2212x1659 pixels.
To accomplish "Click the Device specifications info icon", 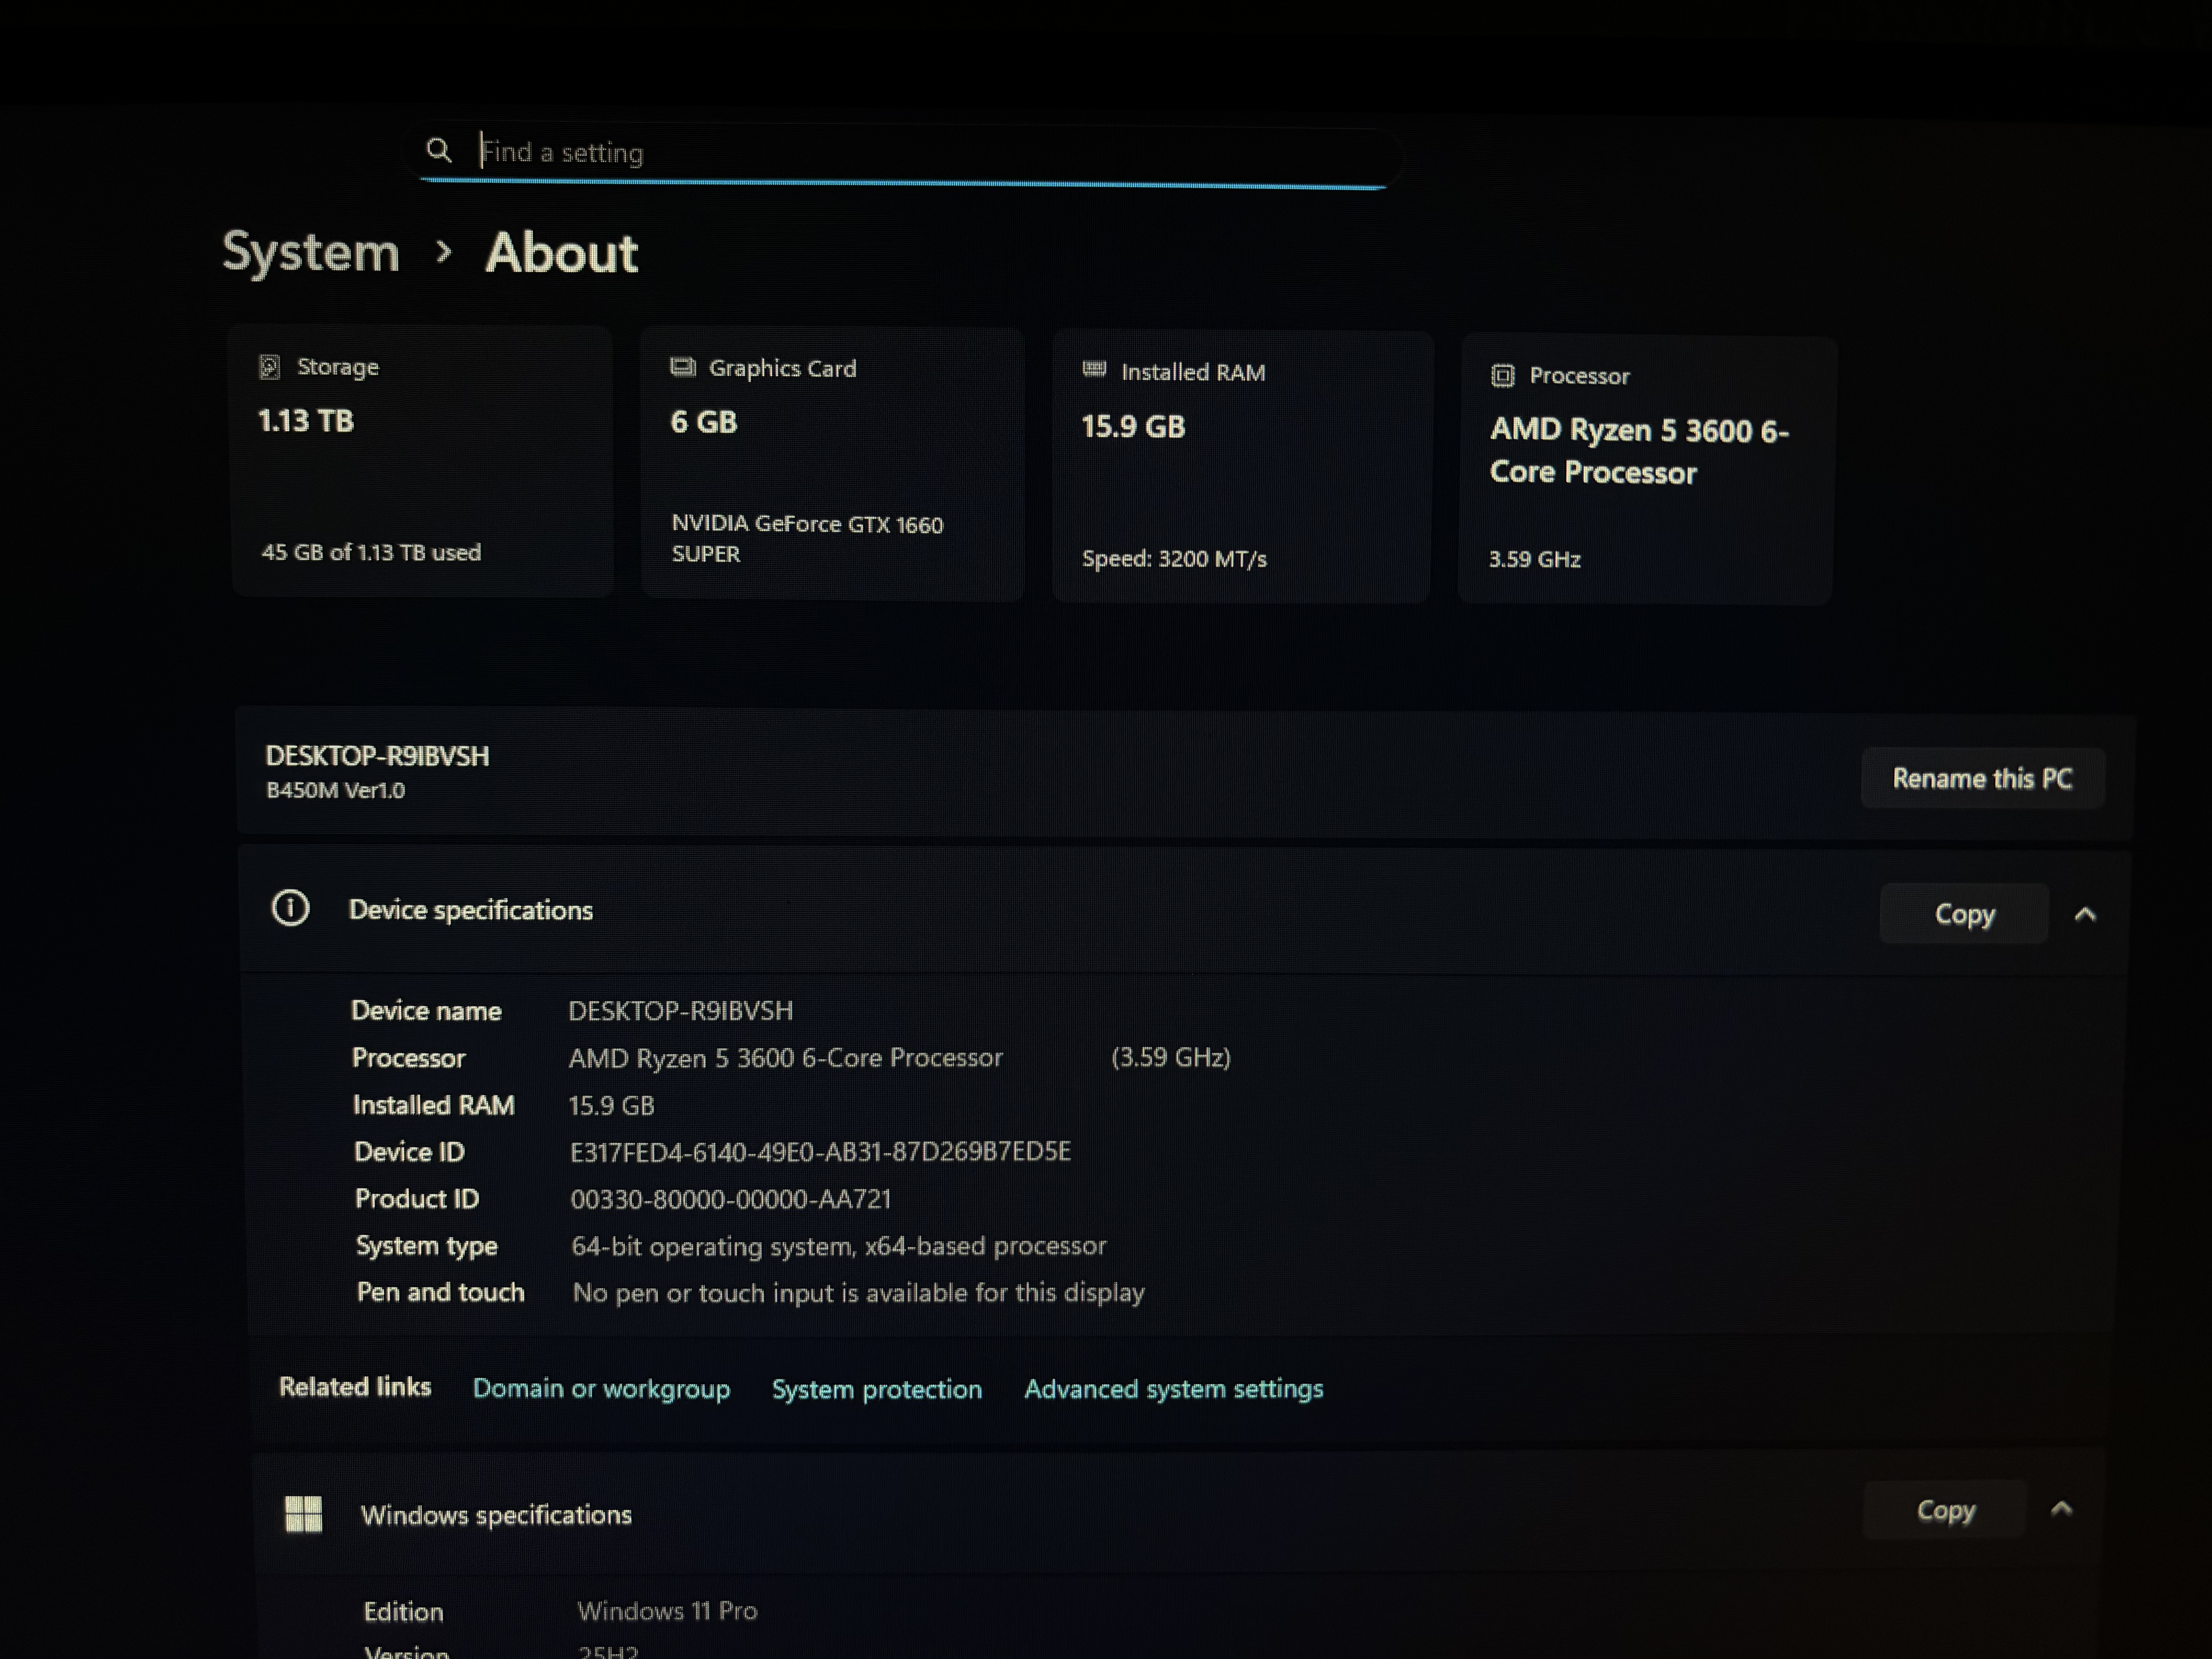I will pos(290,908).
